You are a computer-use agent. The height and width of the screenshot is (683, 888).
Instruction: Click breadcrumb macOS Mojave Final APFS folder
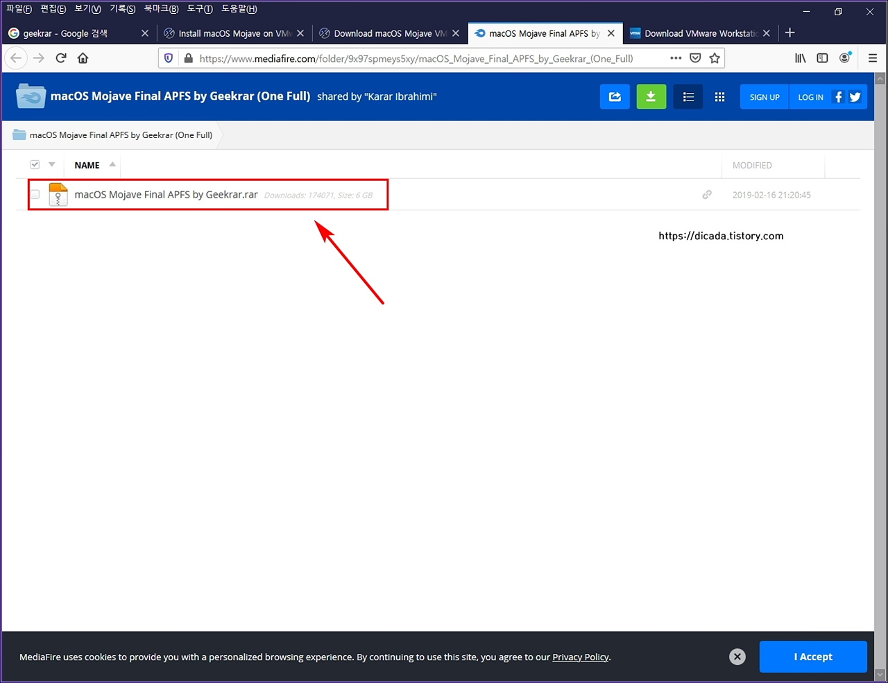tap(121, 135)
